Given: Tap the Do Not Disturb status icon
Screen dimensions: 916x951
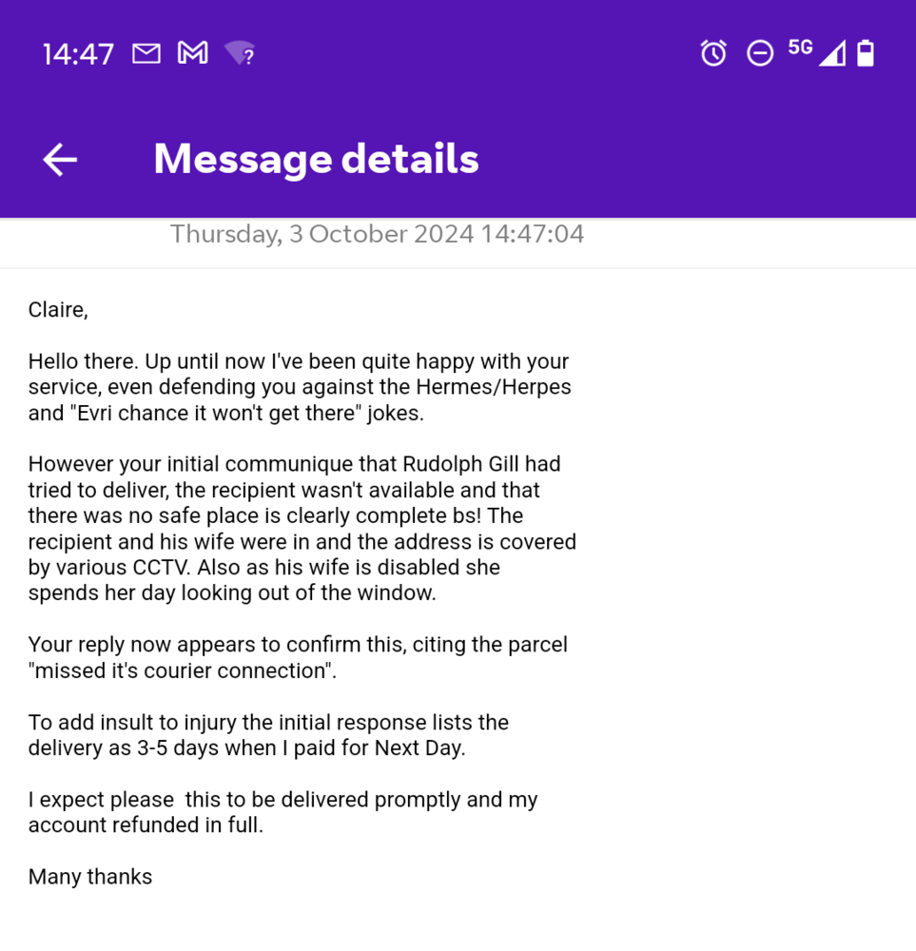Looking at the screenshot, I should (x=760, y=53).
